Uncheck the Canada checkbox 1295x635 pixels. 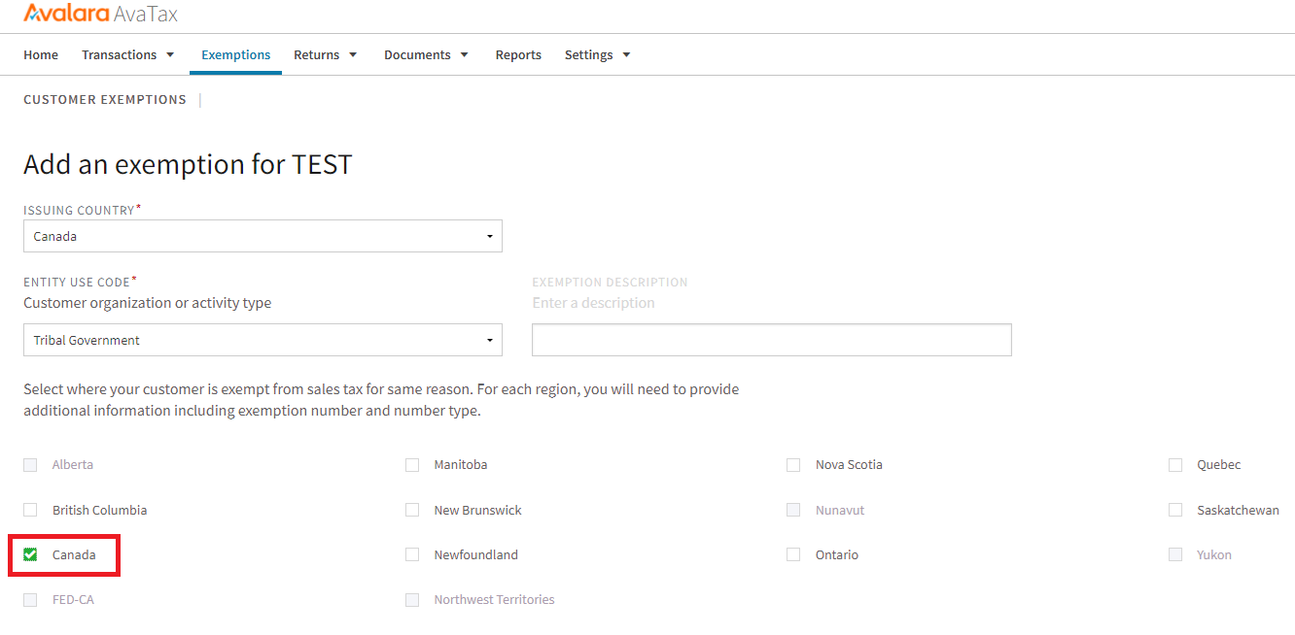pyautogui.click(x=30, y=554)
